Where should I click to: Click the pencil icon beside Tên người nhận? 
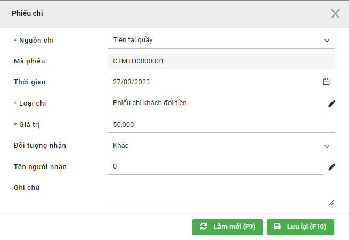click(331, 167)
